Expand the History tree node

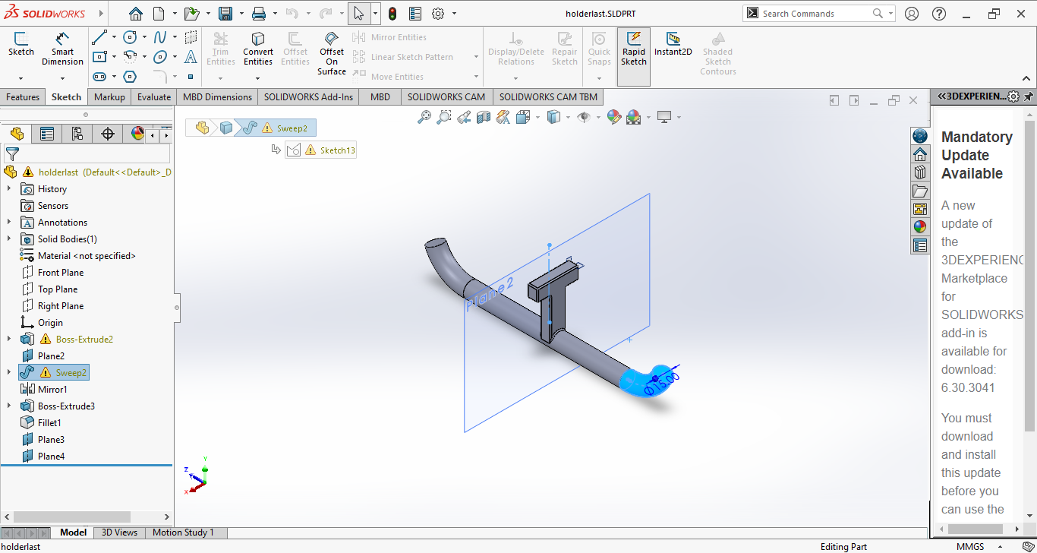[9, 189]
